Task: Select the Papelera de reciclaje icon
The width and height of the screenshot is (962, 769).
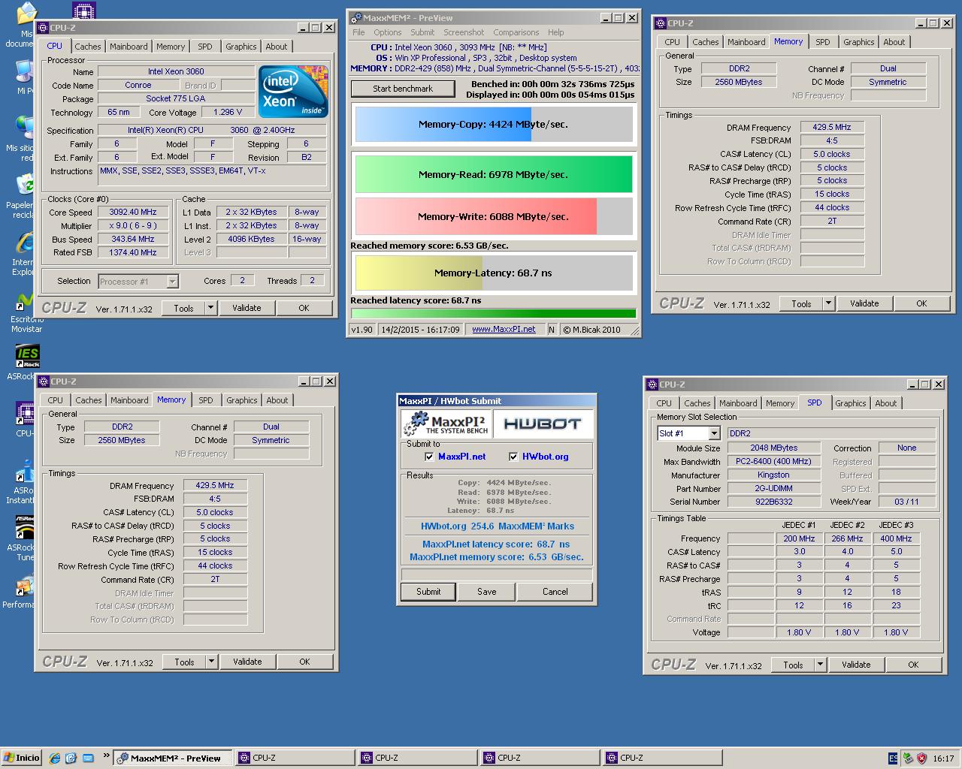Action: (25, 185)
